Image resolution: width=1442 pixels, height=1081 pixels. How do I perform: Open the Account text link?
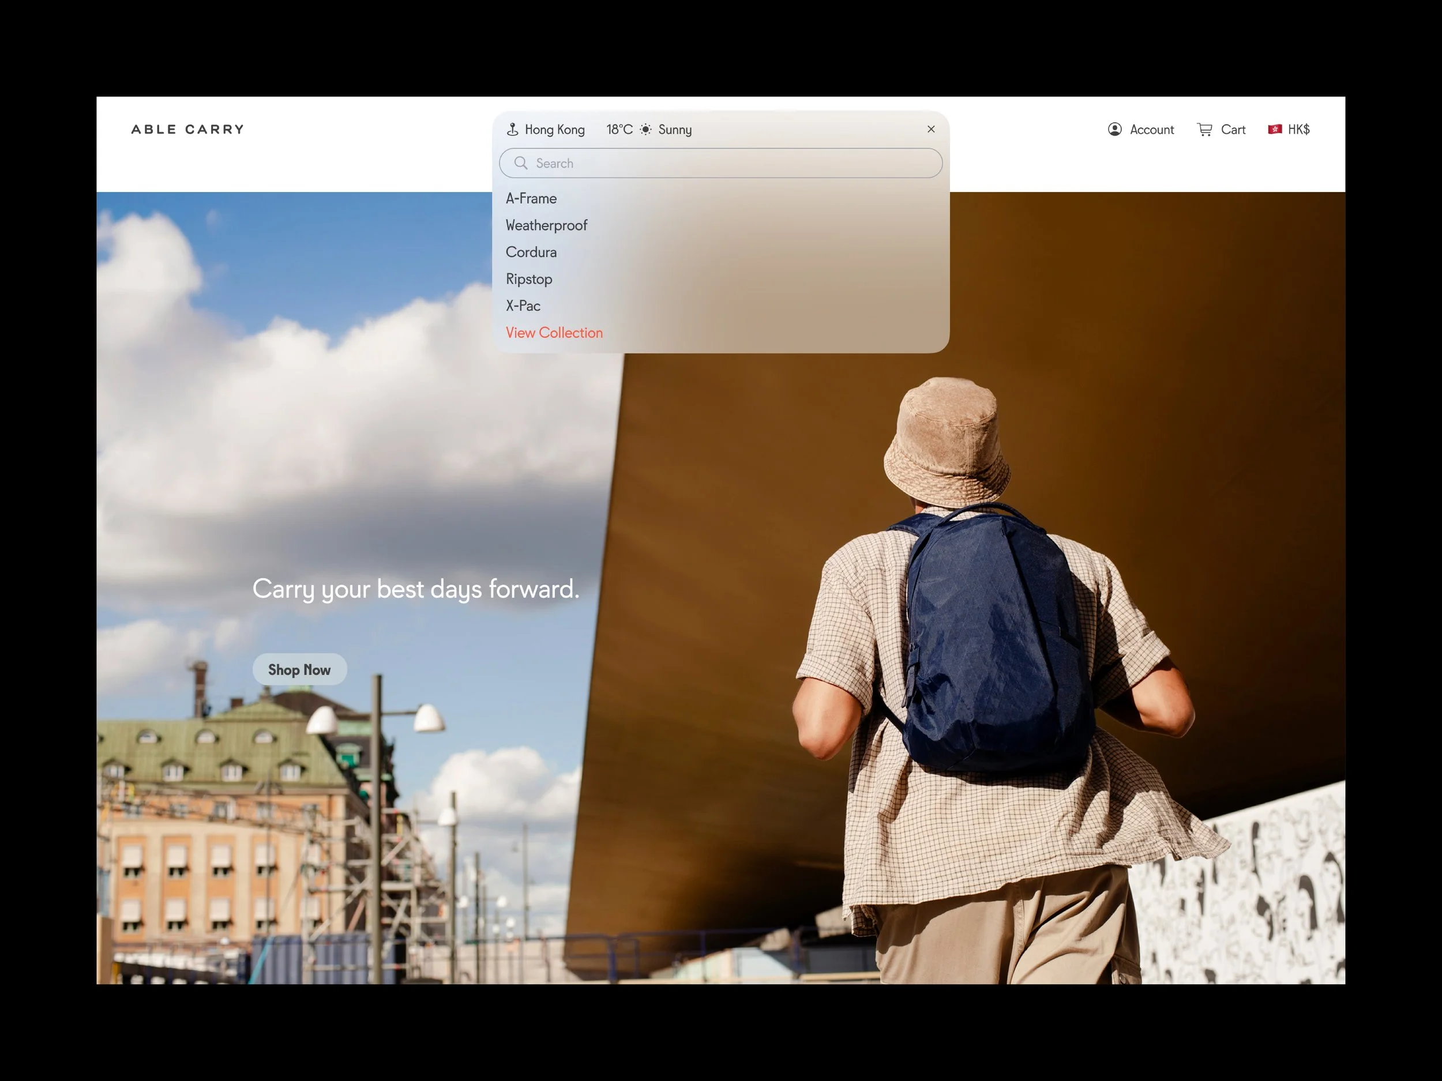pyautogui.click(x=1151, y=130)
